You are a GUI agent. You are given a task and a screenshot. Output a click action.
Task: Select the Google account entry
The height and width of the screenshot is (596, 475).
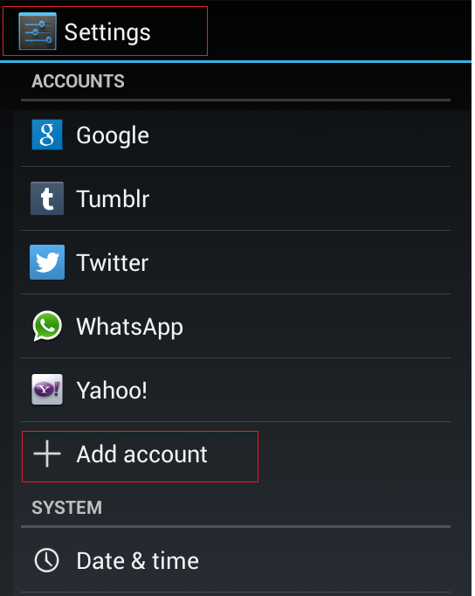[236, 135]
